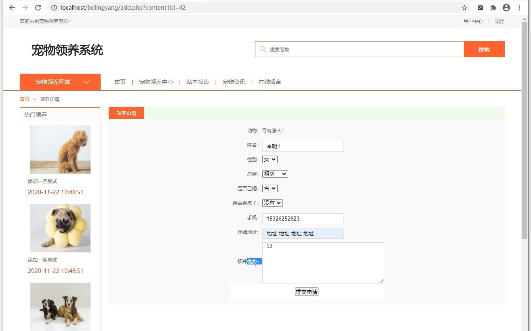Viewport: 531px width, 331px height.
Task: Expand the 宠物领养区域 dropdown
Action: (60, 82)
